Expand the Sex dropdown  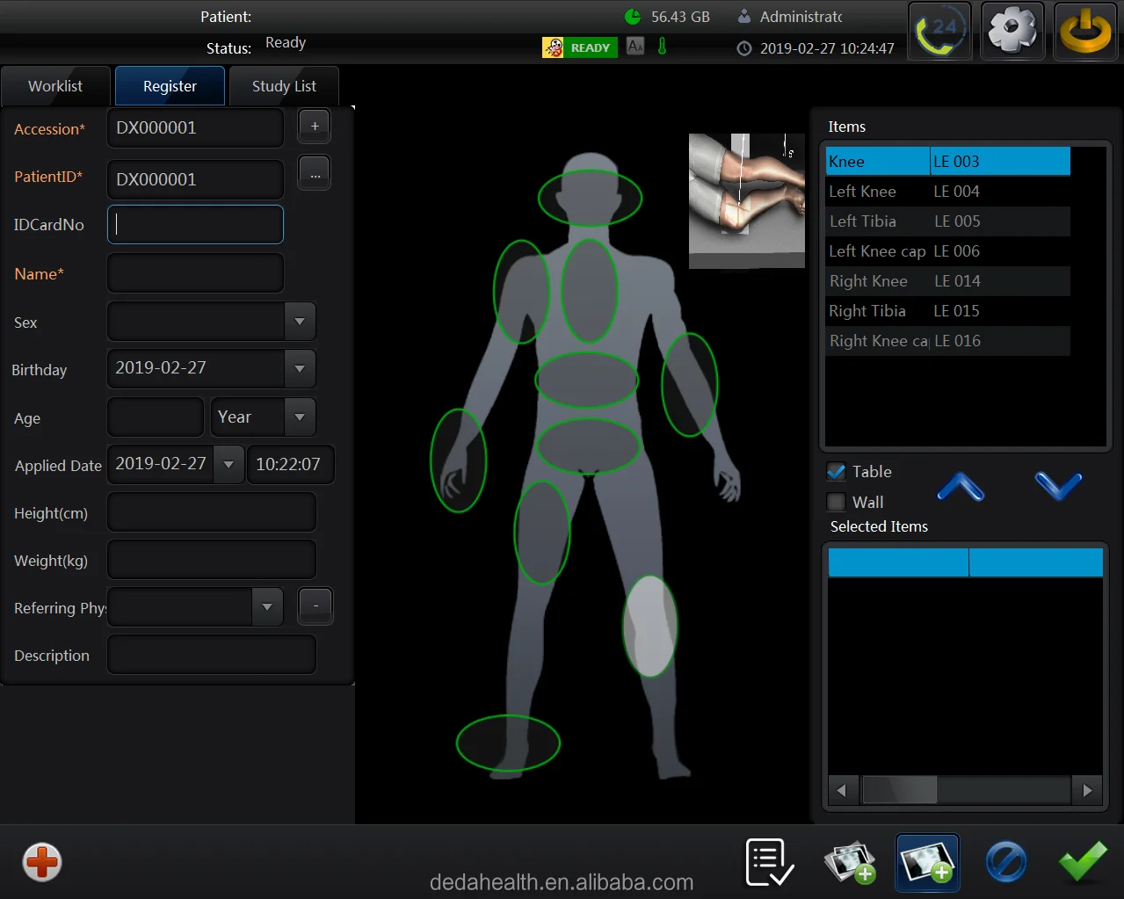[x=300, y=322]
